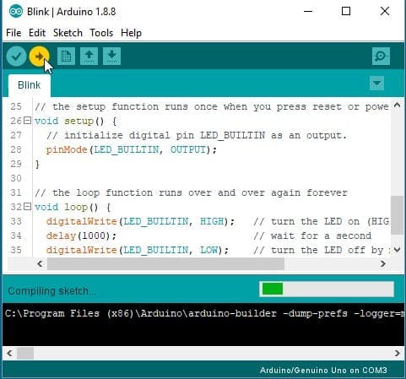Click the closing brace on line 29
Viewport: 406px width, 379px height.
click(x=37, y=165)
